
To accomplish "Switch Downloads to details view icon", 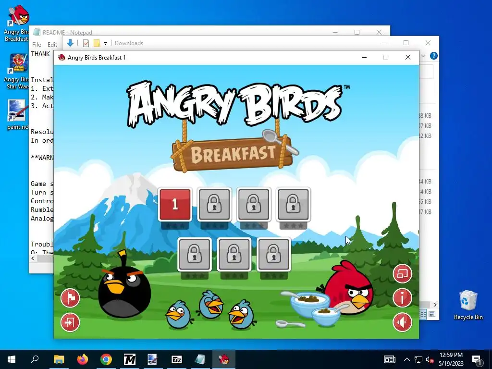I will tap(423, 314).
